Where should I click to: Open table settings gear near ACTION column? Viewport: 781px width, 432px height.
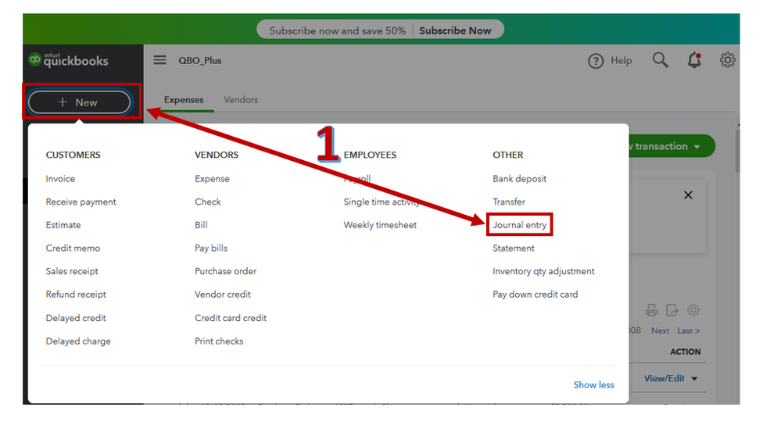coord(693,310)
